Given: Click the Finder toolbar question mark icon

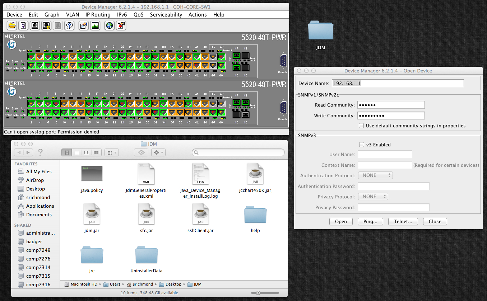Looking at the screenshot, I should pyautogui.click(x=40, y=152).
